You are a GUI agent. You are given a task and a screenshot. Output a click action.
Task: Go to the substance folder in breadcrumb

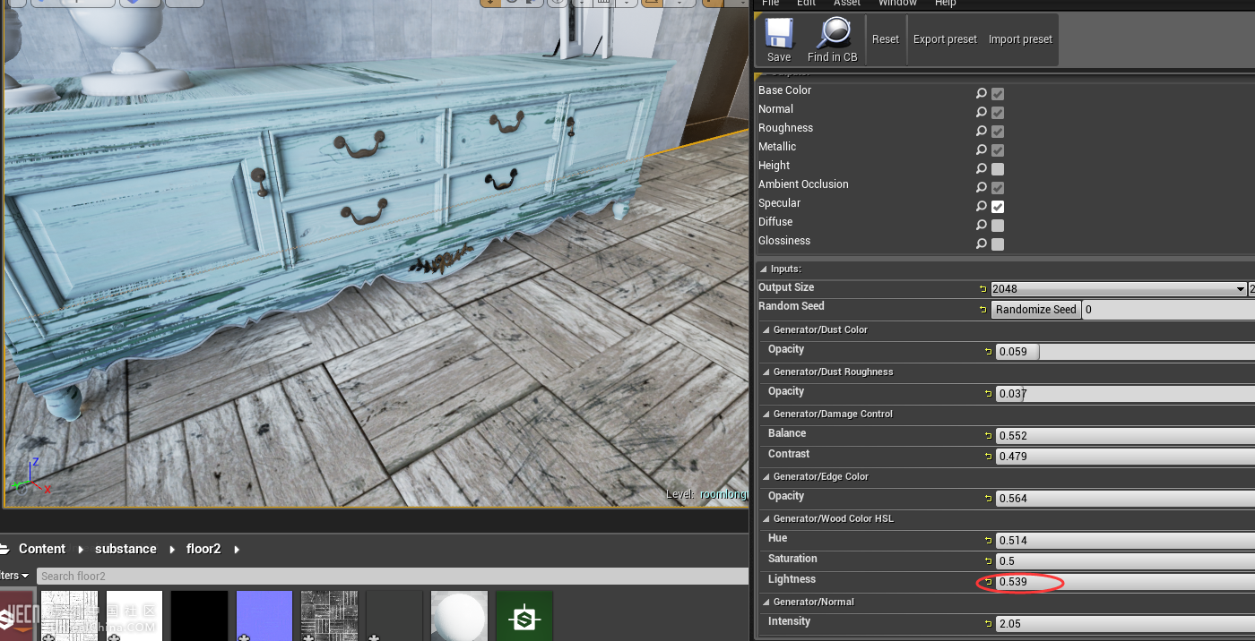125,549
